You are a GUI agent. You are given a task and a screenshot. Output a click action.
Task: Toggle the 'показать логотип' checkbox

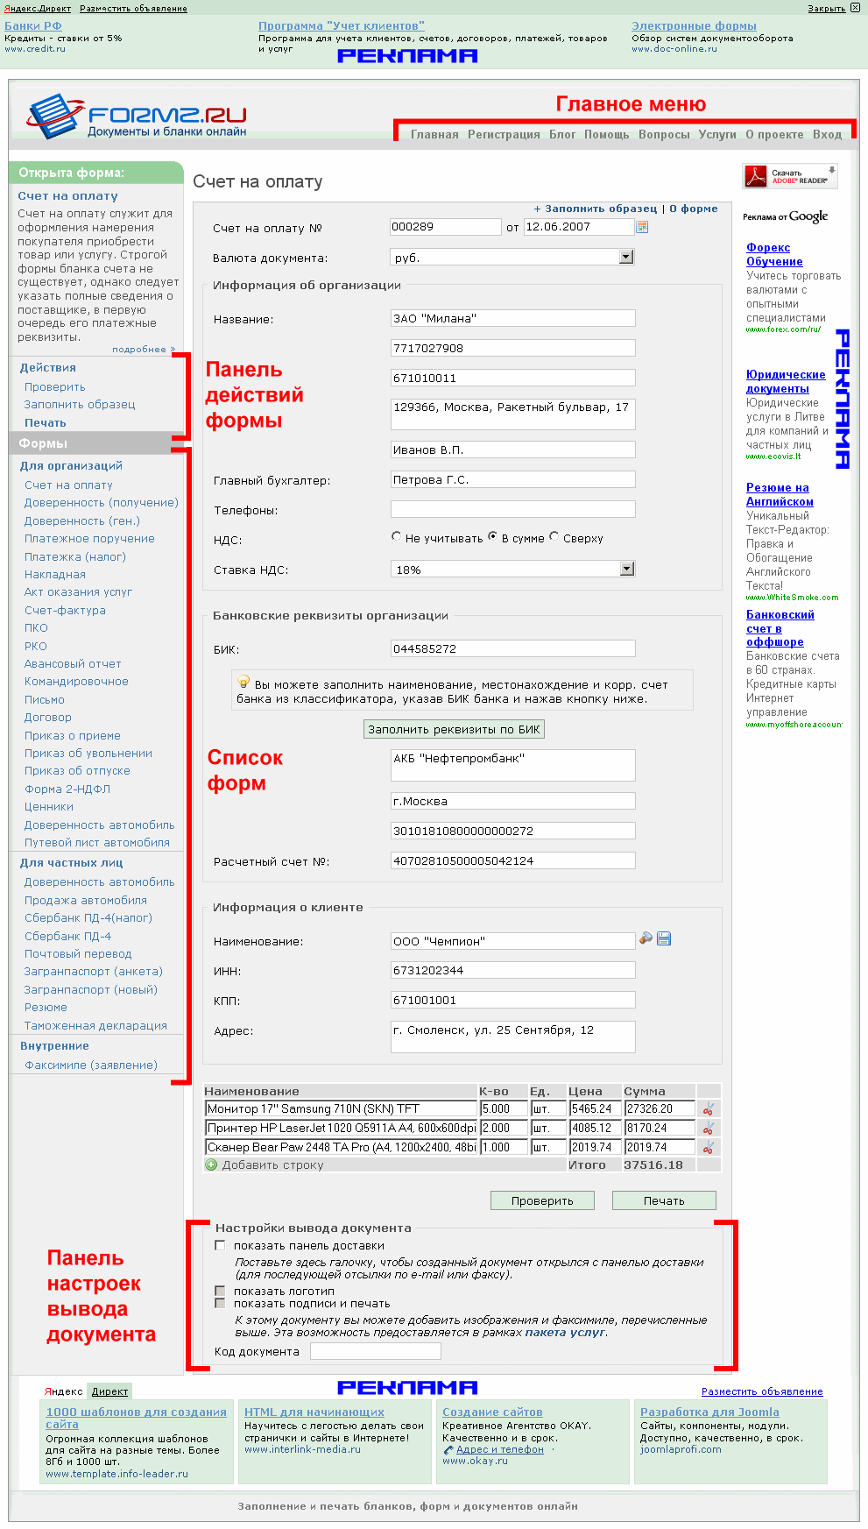click(x=220, y=1291)
